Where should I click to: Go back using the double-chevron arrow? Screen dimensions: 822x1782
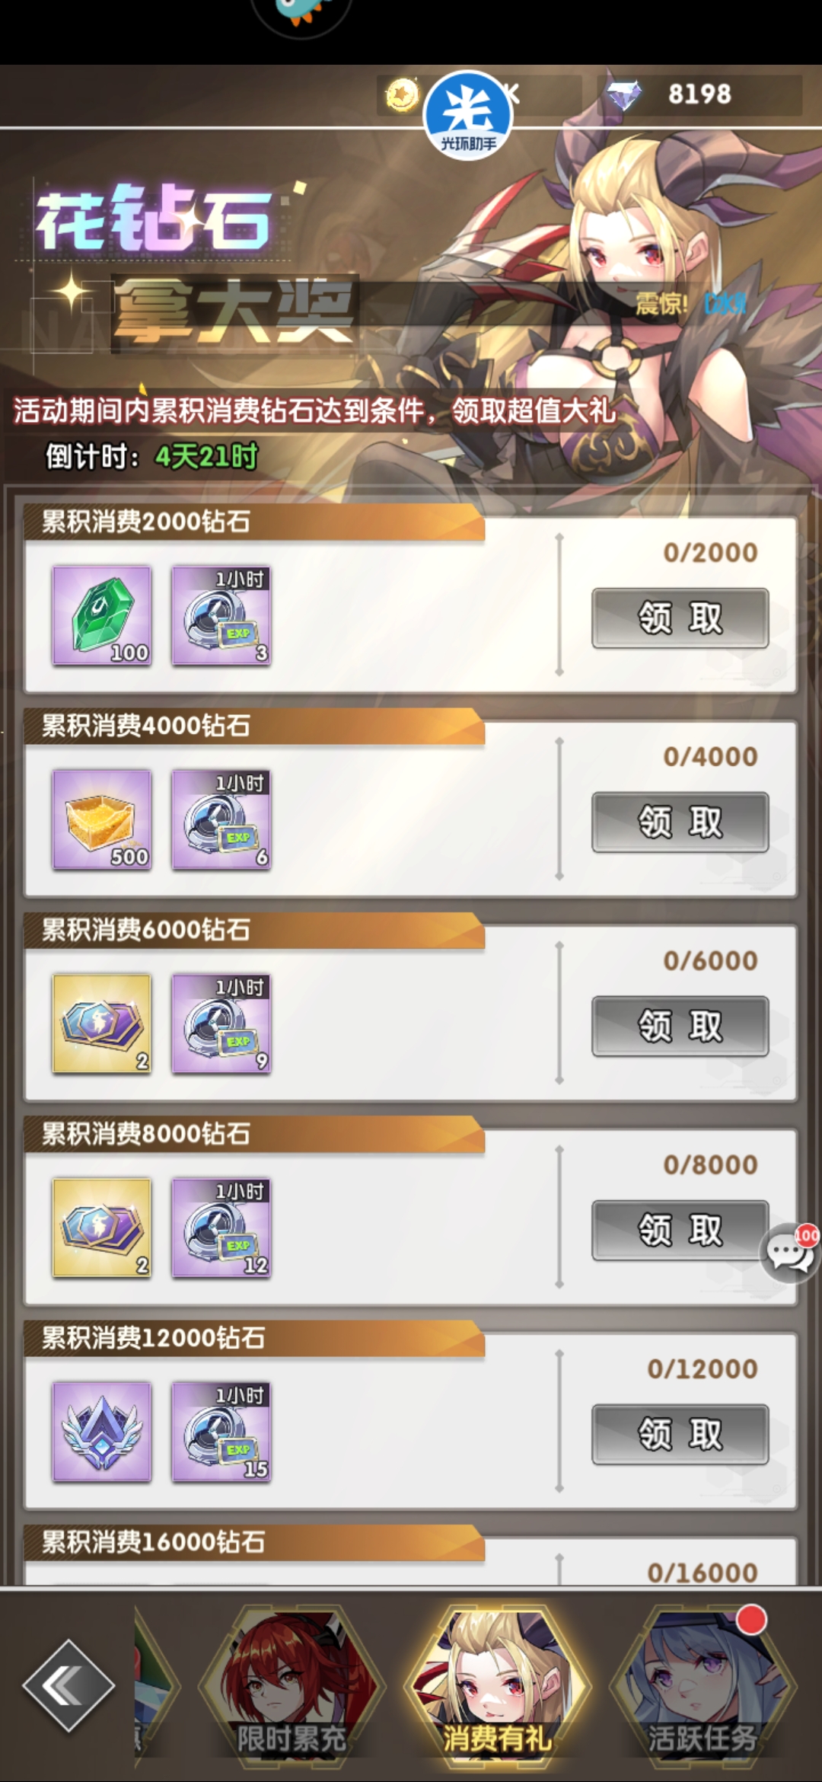(x=68, y=1686)
